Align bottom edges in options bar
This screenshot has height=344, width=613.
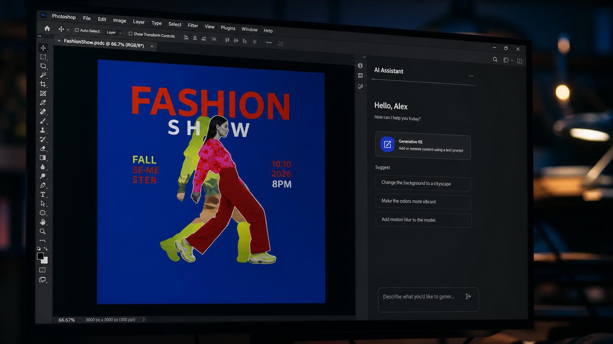tap(245, 41)
